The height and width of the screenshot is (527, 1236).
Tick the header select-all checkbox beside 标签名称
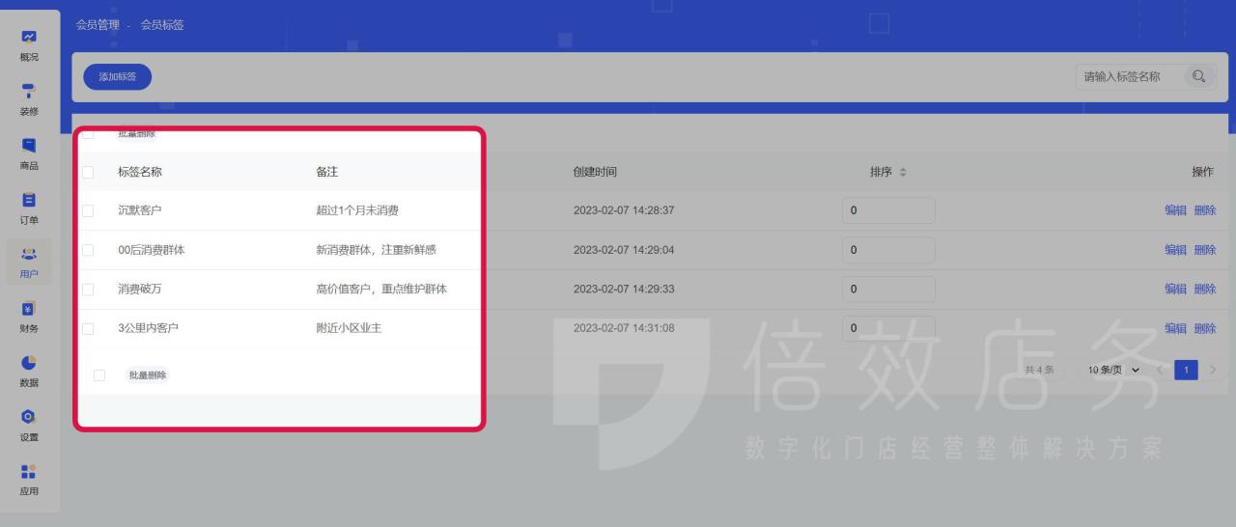coord(88,172)
